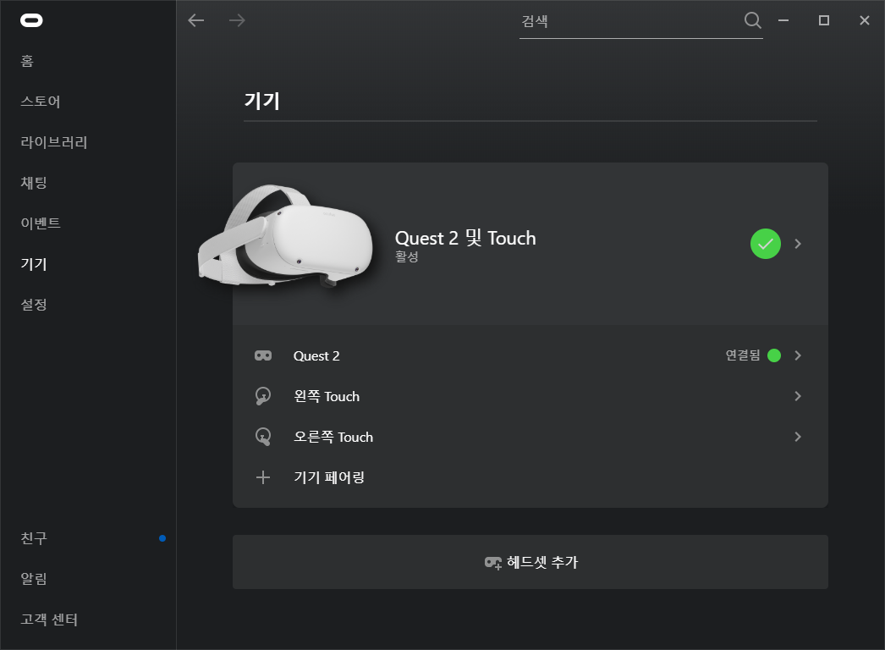Screen dimensions: 885x650
Task: Click the blue dot next to 친구
Action: pos(162,538)
